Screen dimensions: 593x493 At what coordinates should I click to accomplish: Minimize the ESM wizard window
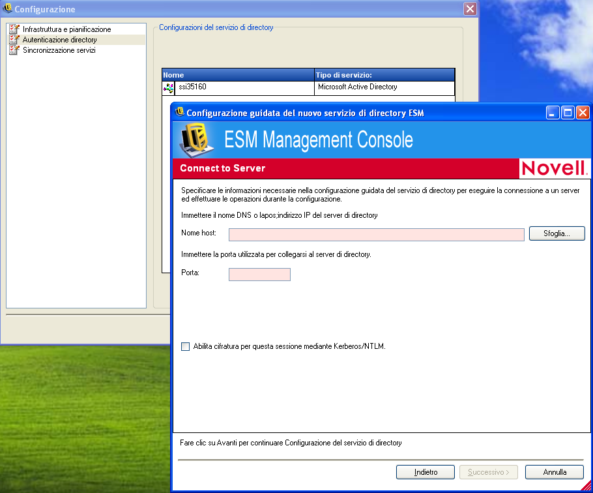click(x=553, y=113)
